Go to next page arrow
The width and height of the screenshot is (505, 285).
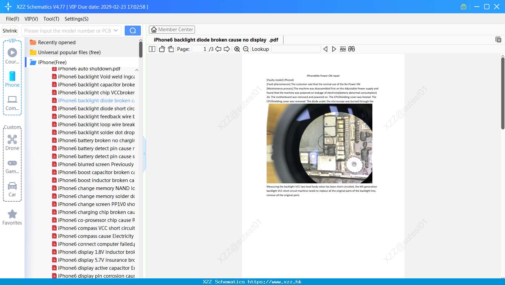(x=227, y=49)
